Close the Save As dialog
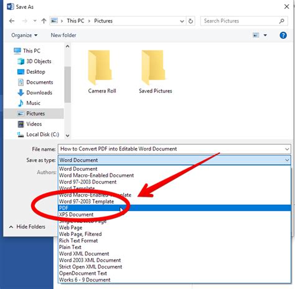Viewport: 295px width, 289px height. [287, 7]
